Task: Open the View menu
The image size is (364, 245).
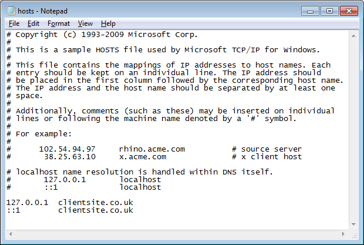Action: pos(85,24)
